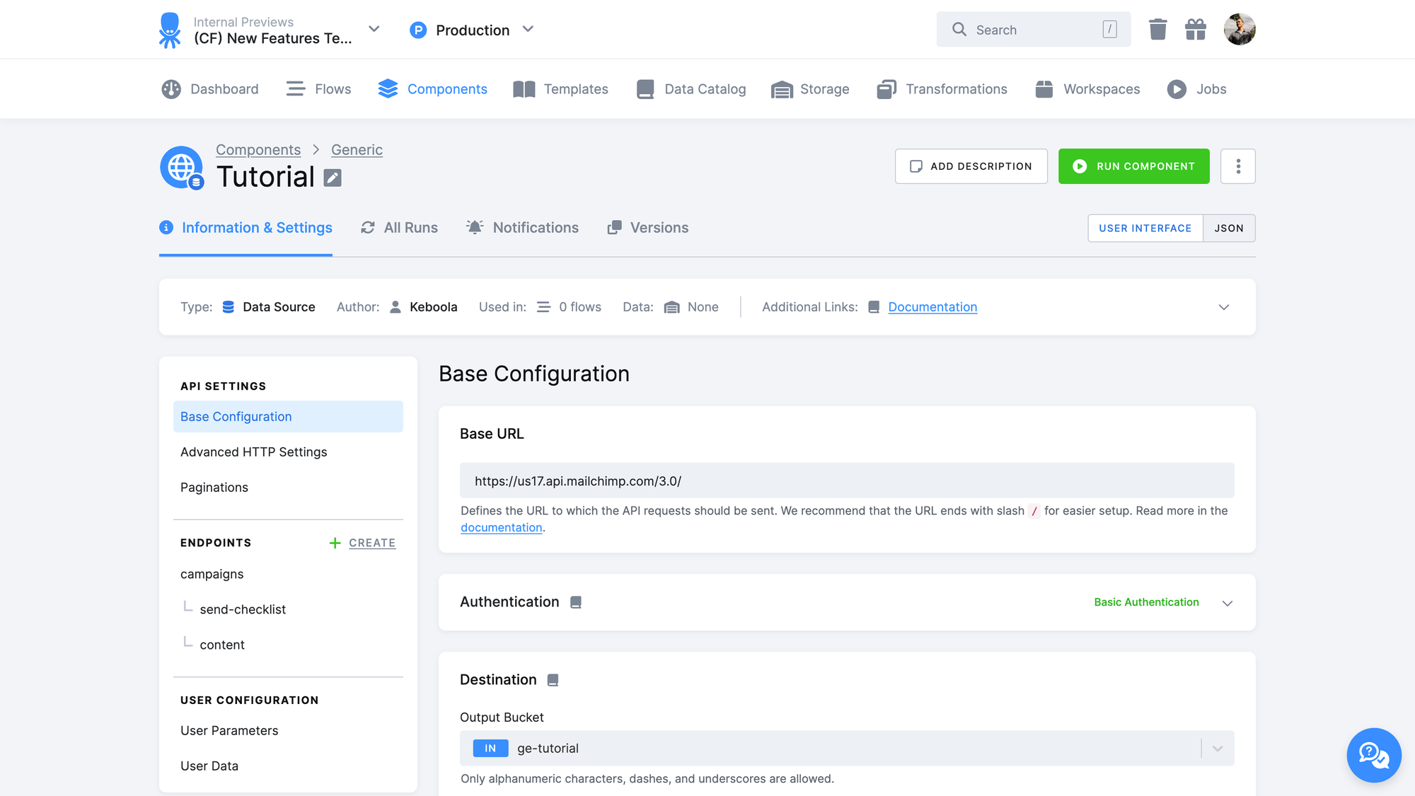
Task: Select the USER INTERFACE view toggle
Action: 1145,228
